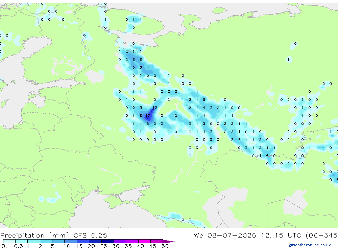Click the legend label '0.1'
The height and width of the screenshot is (248, 338).
[6, 246]
